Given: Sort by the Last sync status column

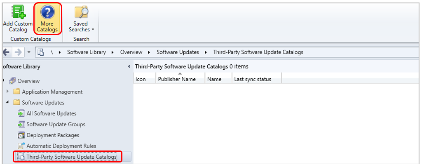Looking at the screenshot, I should pos(257,79).
